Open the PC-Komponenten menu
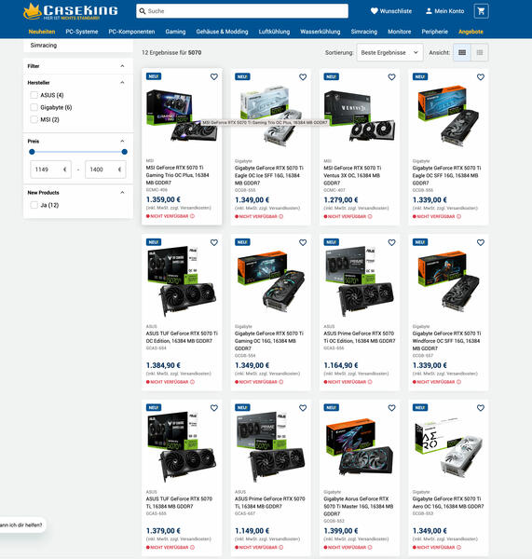532x559 pixels. point(131,32)
